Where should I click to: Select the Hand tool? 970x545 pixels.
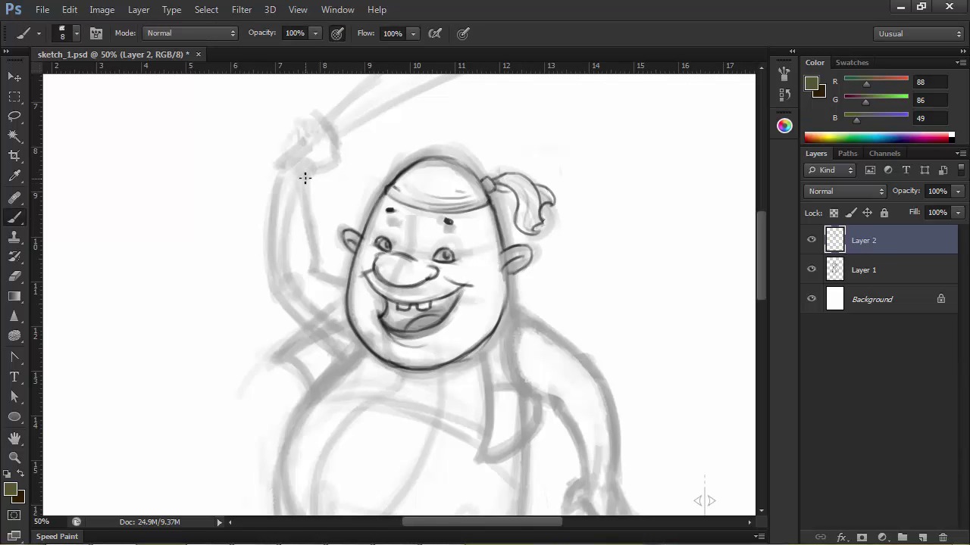click(x=14, y=438)
